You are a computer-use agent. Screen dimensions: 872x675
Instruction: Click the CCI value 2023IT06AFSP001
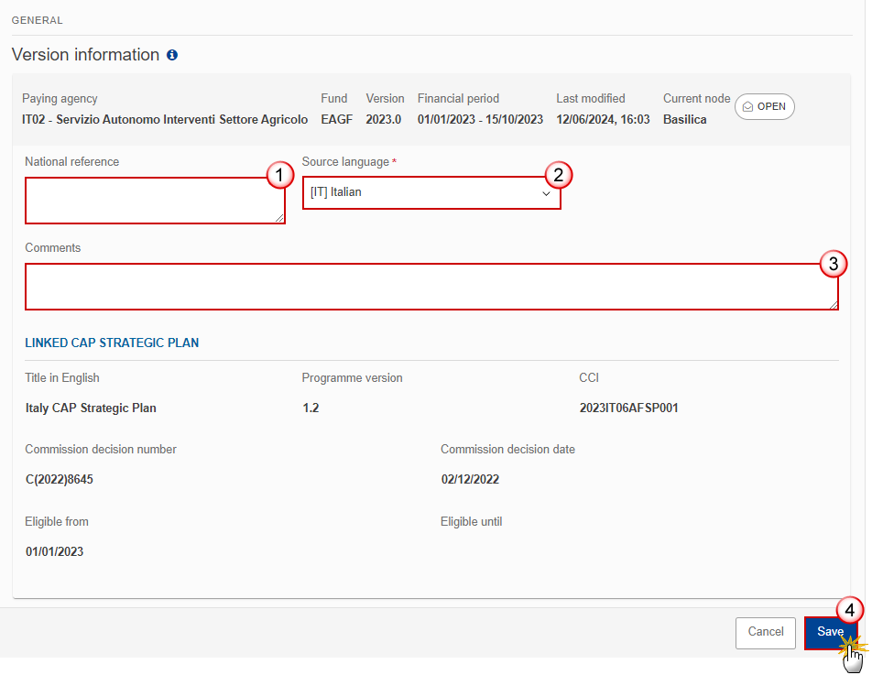628,408
